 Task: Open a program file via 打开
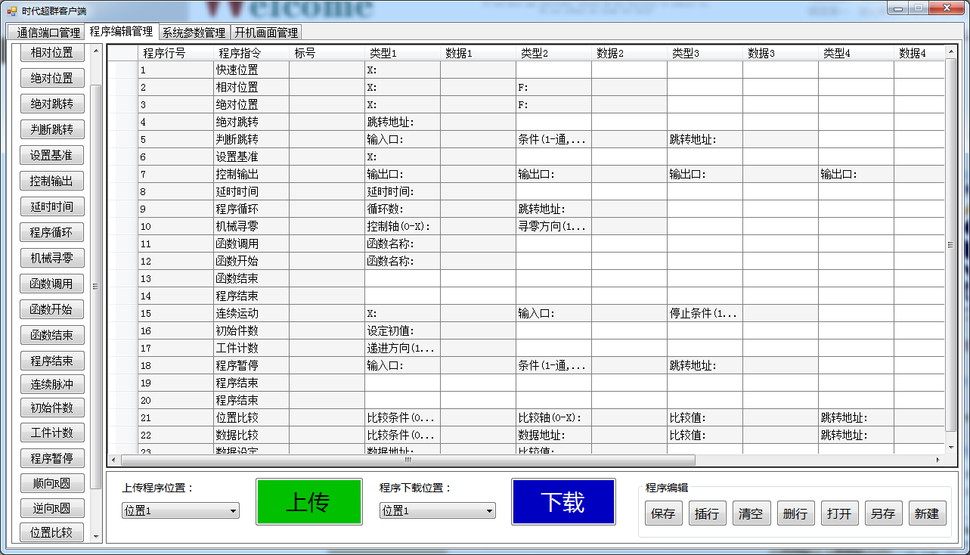[x=838, y=513]
